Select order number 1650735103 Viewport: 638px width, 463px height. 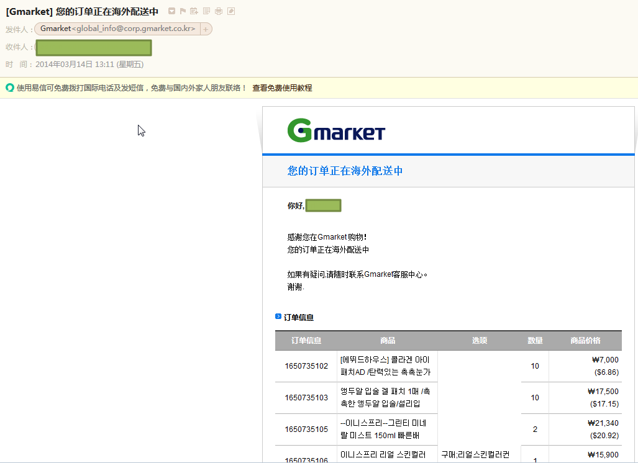(x=306, y=398)
